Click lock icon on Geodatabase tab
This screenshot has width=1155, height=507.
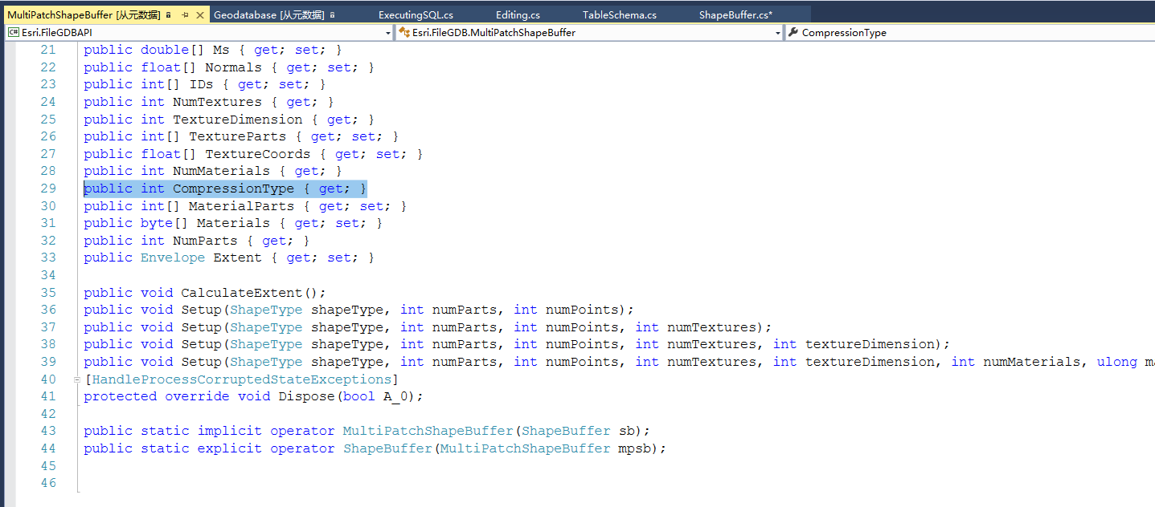(333, 15)
